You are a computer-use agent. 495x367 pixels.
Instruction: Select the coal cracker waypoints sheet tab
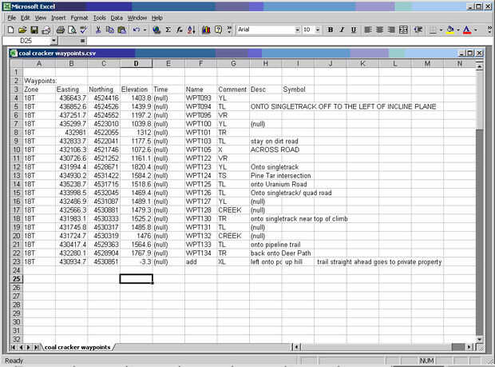[77, 347]
